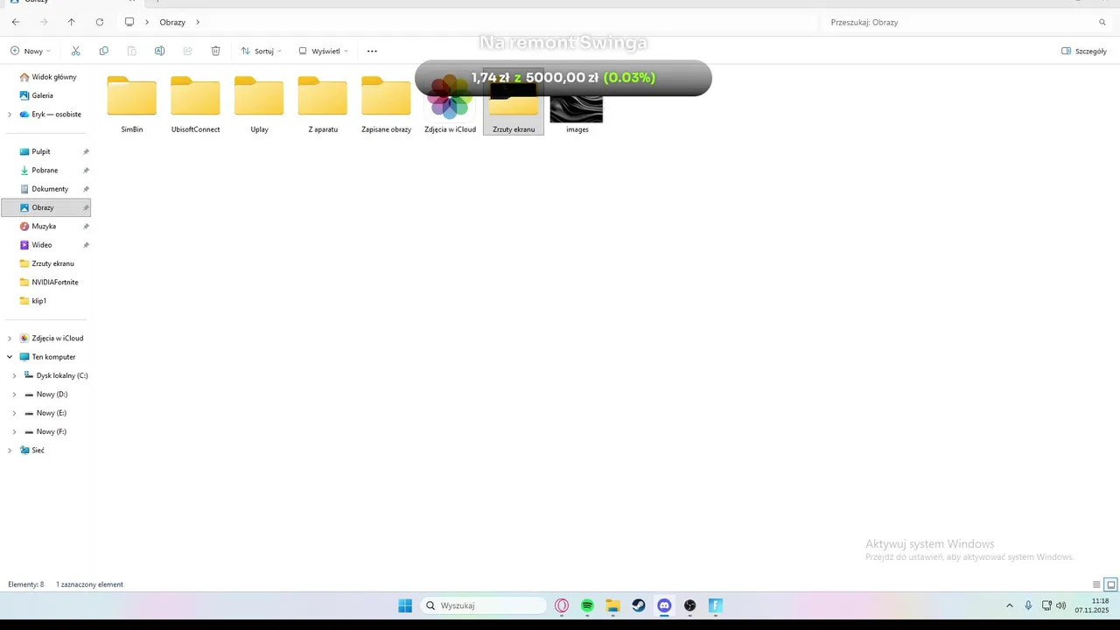
Task: Click the microphone tray icon
Action: point(1028,605)
